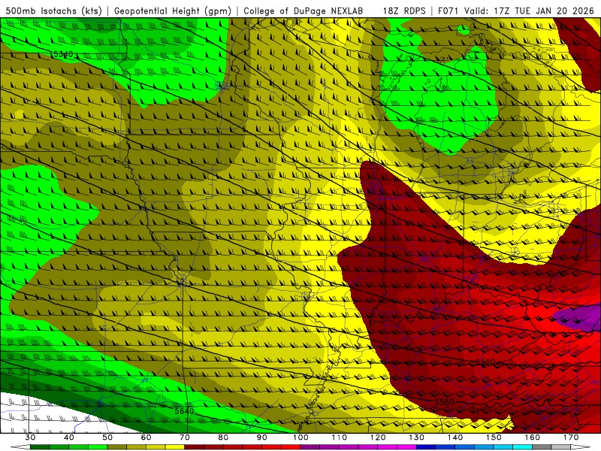Image resolution: width=601 pixels, height=451 pixels.
Task: Click the 70 value on the color scale
Action: point(185,437)
